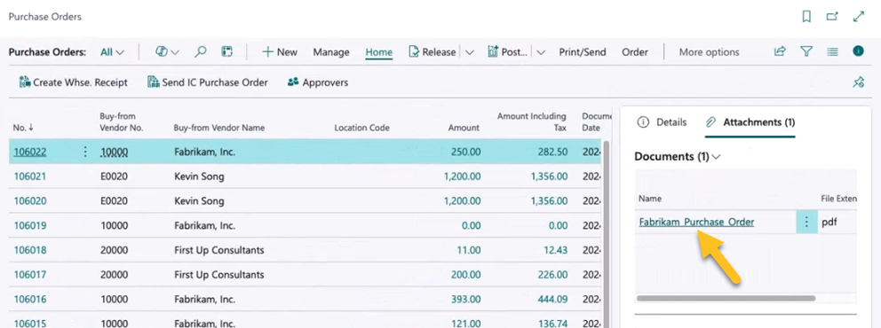Expand the Post dropdown arrow
Screen dimensions: 881x328
pos(541,52)
